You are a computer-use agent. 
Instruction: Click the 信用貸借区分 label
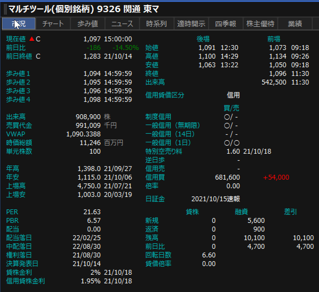pyautogui.click(x=165, y=95)
